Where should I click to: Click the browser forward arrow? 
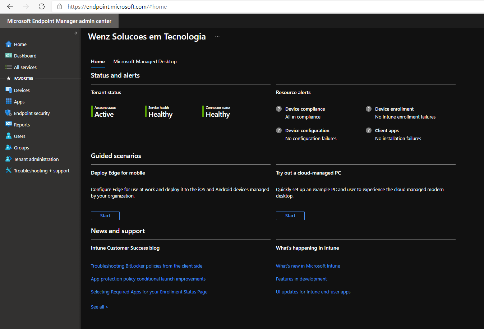pyautogui.click(x=26, y=6)
